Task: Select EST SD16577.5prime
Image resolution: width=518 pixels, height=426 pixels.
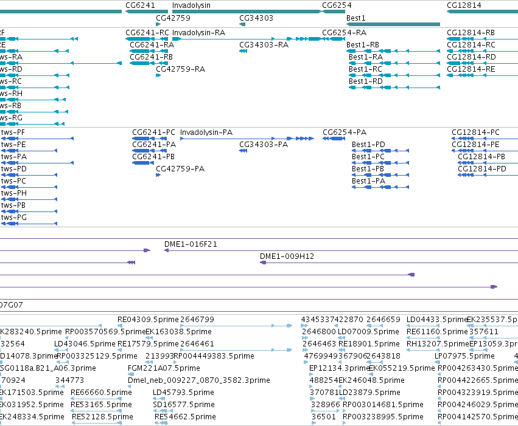Action: point(184,405)
